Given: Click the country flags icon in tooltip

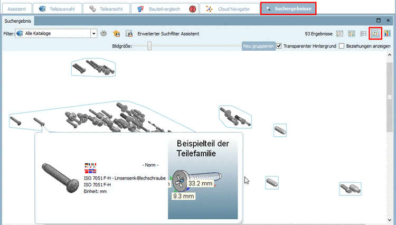Looking at the screenshot, I should tap(90, 168).
